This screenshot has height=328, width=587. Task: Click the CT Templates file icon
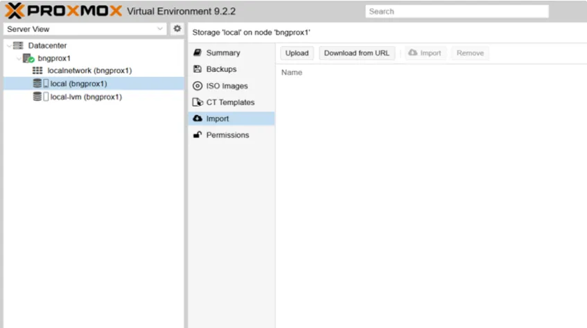[198, 102]
